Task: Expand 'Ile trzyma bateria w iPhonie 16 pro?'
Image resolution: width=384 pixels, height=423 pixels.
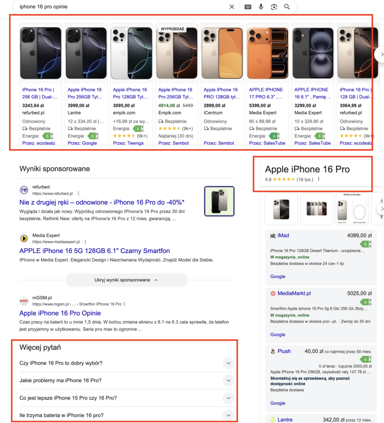Action: [127, 415]
